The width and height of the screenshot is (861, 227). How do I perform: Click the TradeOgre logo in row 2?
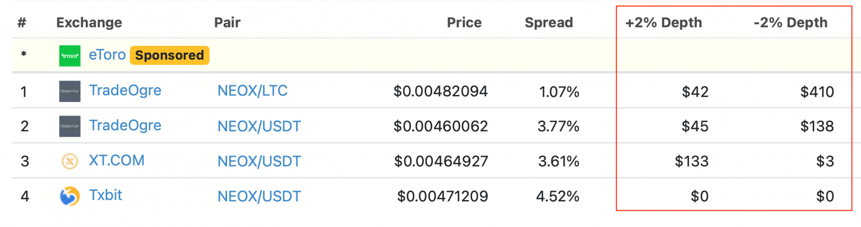tap(70, 126)
